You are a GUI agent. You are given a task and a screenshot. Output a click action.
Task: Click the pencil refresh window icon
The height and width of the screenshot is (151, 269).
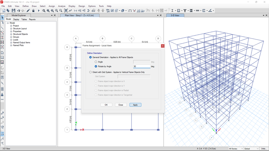click(x=28, y=11)
